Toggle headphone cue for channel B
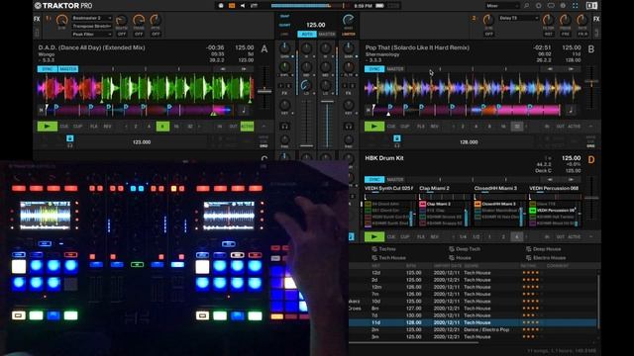 pyautogui.click(x=349, y=127)
